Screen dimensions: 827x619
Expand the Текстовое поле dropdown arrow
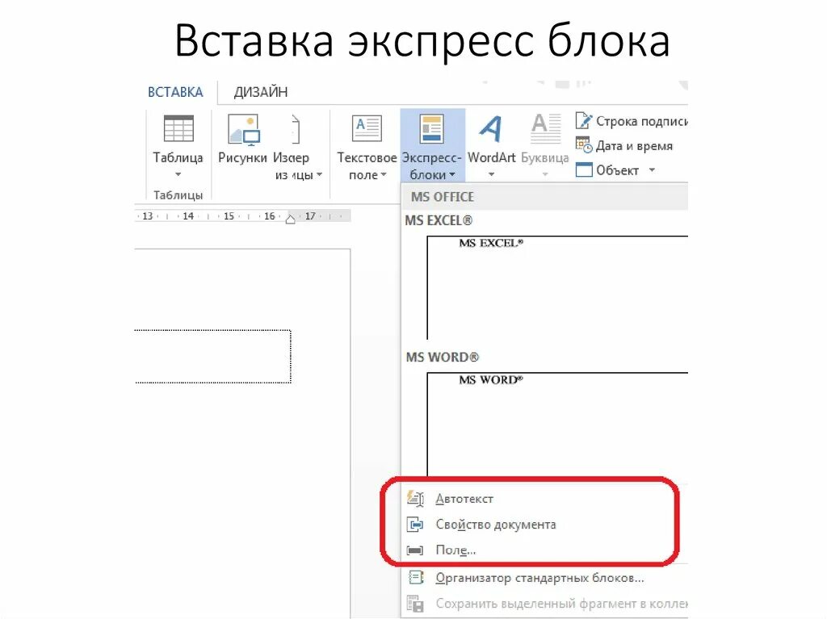384,174
